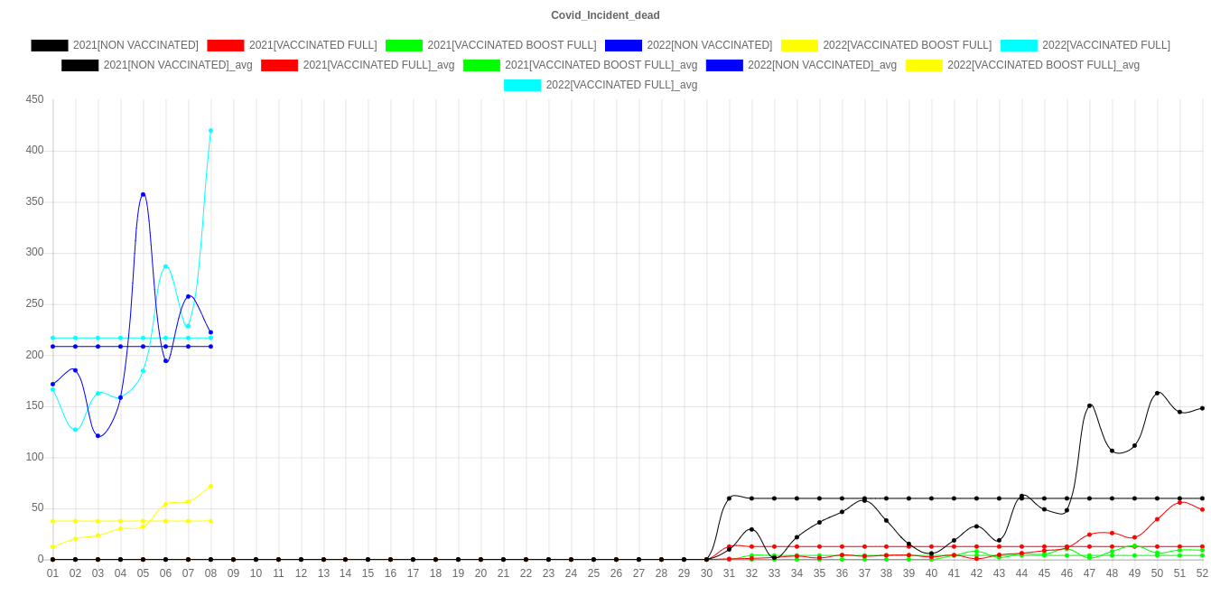Viewport: 1211px width, 605px height.
Task: Click the blue line peak at week 05
Action: (x=143, y=193)
